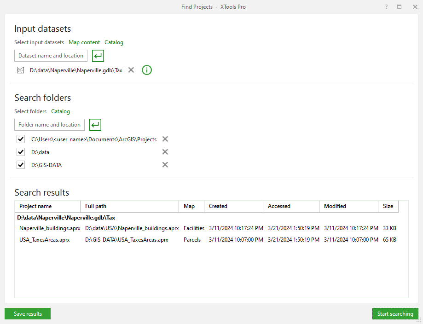The width and height of the screenshot is (423, 324).
Task: Click path D:\GIS-DATA\USA_TaxesAreas.aprx
Action: tap(127, 240)
